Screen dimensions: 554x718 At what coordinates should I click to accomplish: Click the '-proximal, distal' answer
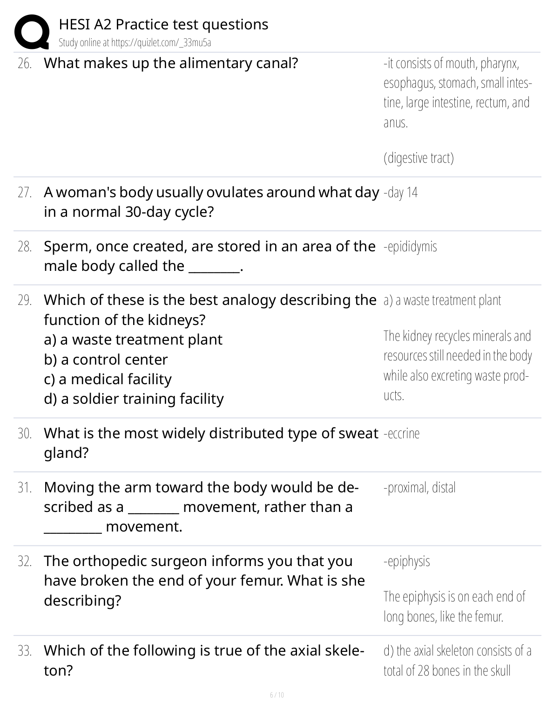[x=419, y=487]
